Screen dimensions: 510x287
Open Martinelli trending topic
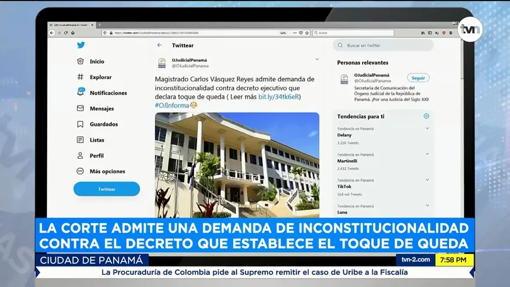coord(347,161)
